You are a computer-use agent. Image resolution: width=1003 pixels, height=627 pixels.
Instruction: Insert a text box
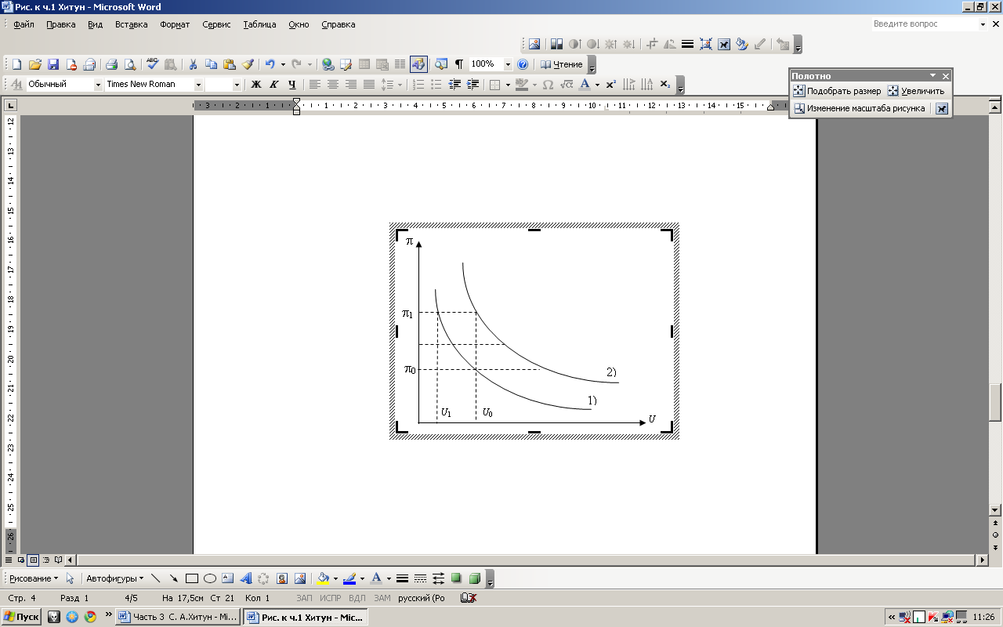(227, 578)
